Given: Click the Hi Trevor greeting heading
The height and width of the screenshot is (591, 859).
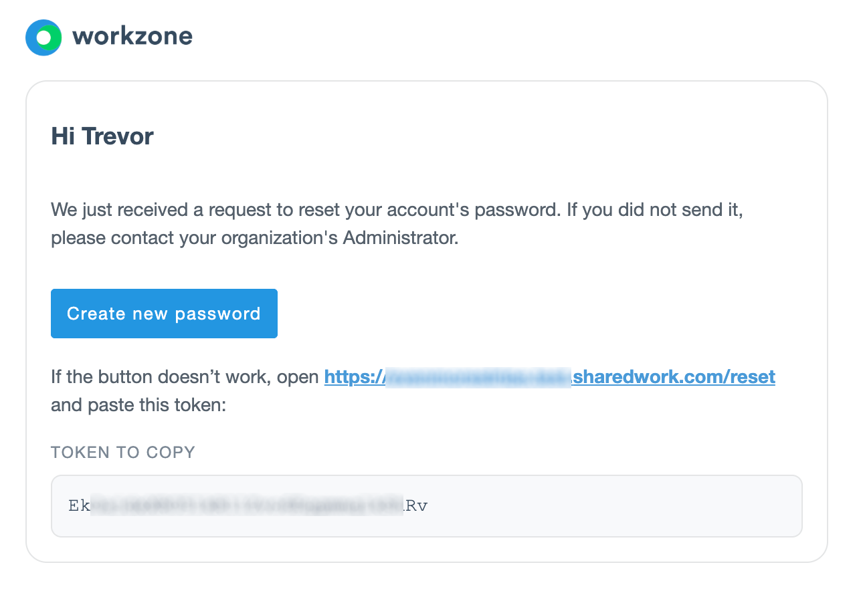Looking at the screenshot, I should pos(102,136).
